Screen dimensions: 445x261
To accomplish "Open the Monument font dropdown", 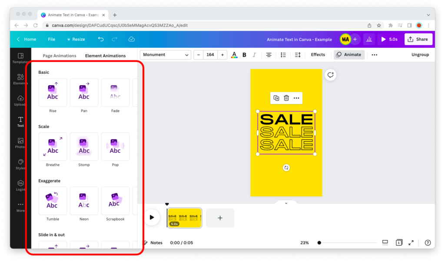I will coord(166,55).
